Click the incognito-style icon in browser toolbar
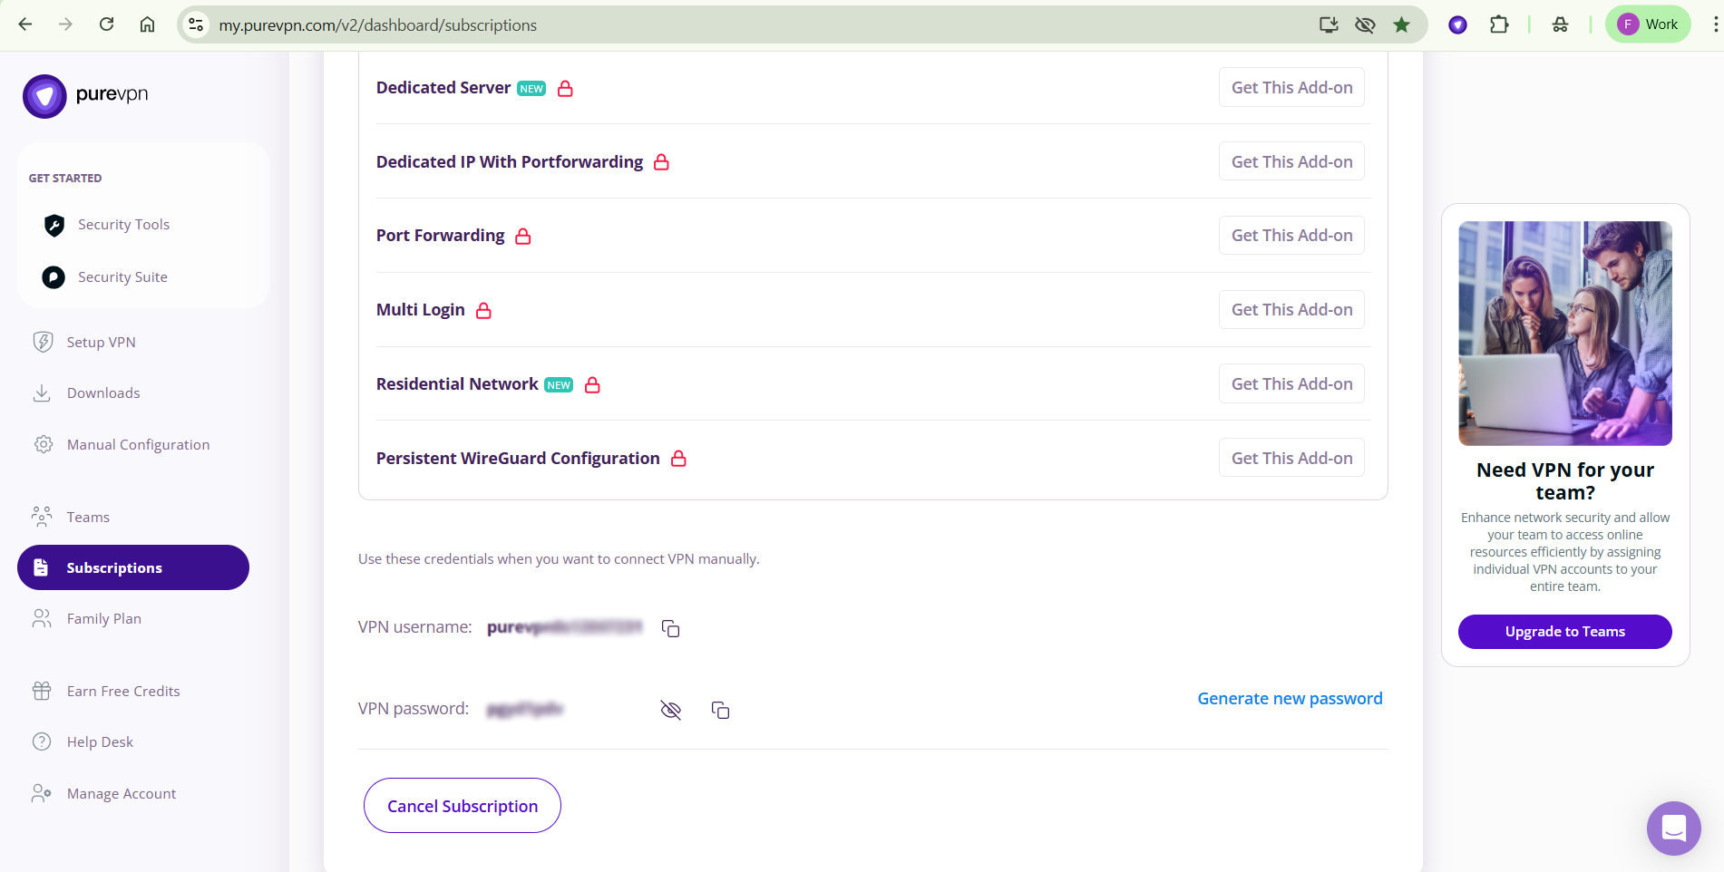Viewport: 1724px width, 872px height. [x=1560, y=24]
